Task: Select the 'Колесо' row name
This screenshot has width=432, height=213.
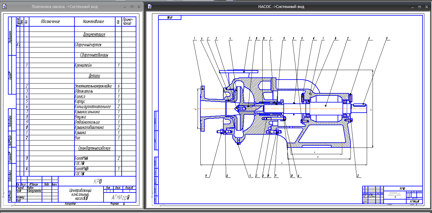Action: 81,96
